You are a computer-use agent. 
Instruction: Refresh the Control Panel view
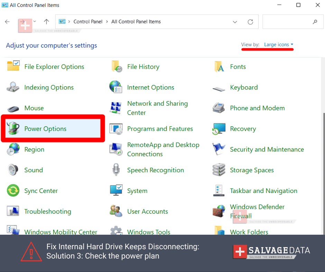pos(250,22)
